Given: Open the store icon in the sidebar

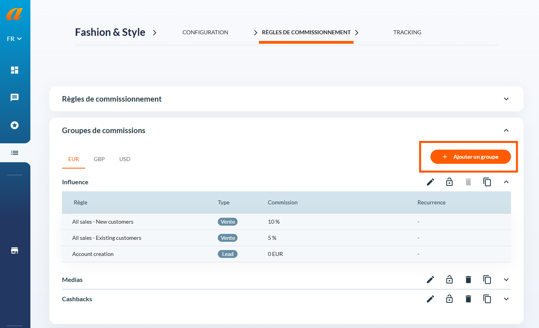Looking at the screenshot, I should pyautogui.click(x=15, y=251).
